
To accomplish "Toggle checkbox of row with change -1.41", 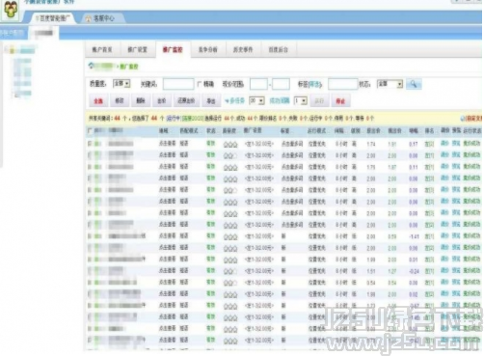I will click(x=90, y=236).
